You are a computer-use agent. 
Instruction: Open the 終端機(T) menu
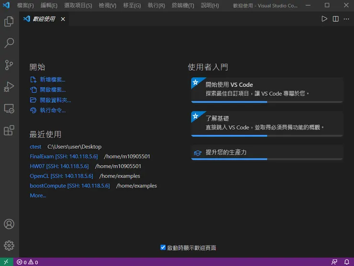[x=183, y=5]
